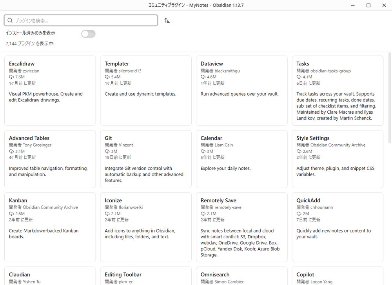Click developer name zsviczian
Screen dimensions: 392x285
(x=31, y=71)
